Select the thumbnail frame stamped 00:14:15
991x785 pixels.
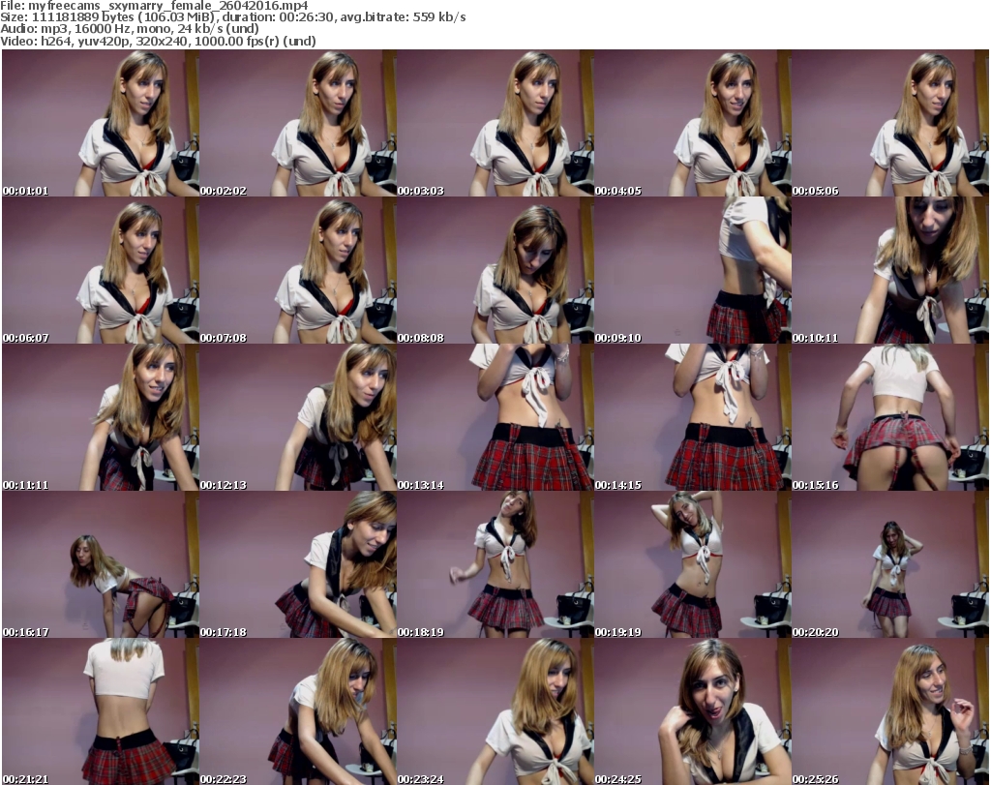click(693, 418)
